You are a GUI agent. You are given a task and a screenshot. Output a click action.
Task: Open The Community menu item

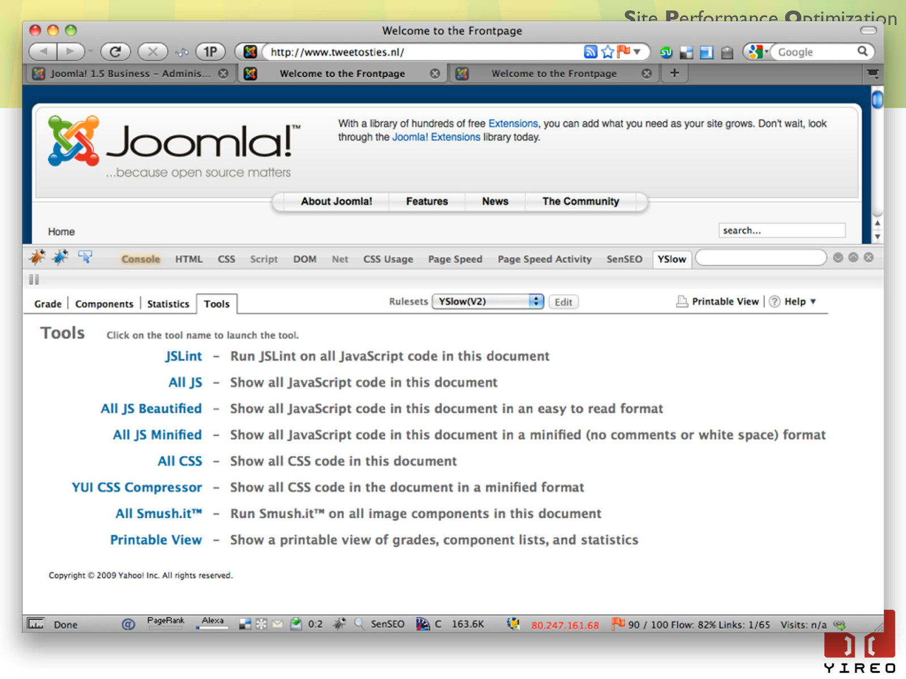(x=581, y=201)
